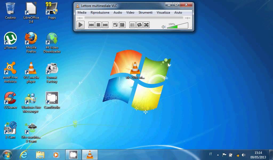
Task: Select the CamStudio desktop shortcut
Action: pyautogui.click(x=52, y=100)
